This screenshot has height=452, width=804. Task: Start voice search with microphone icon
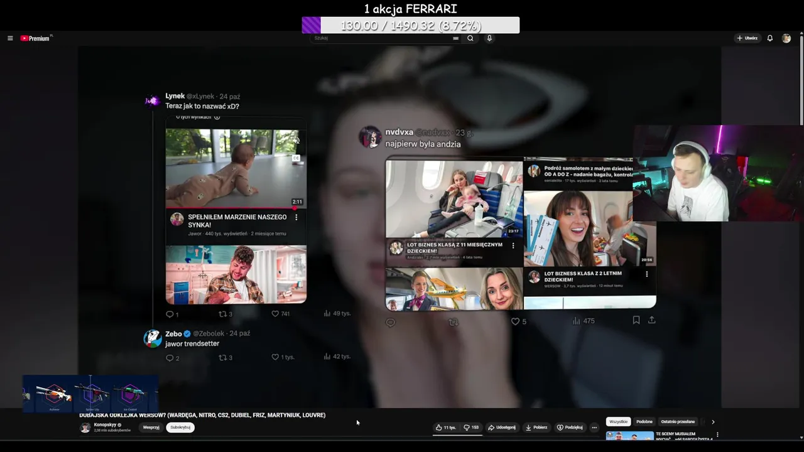coord(489,38)
